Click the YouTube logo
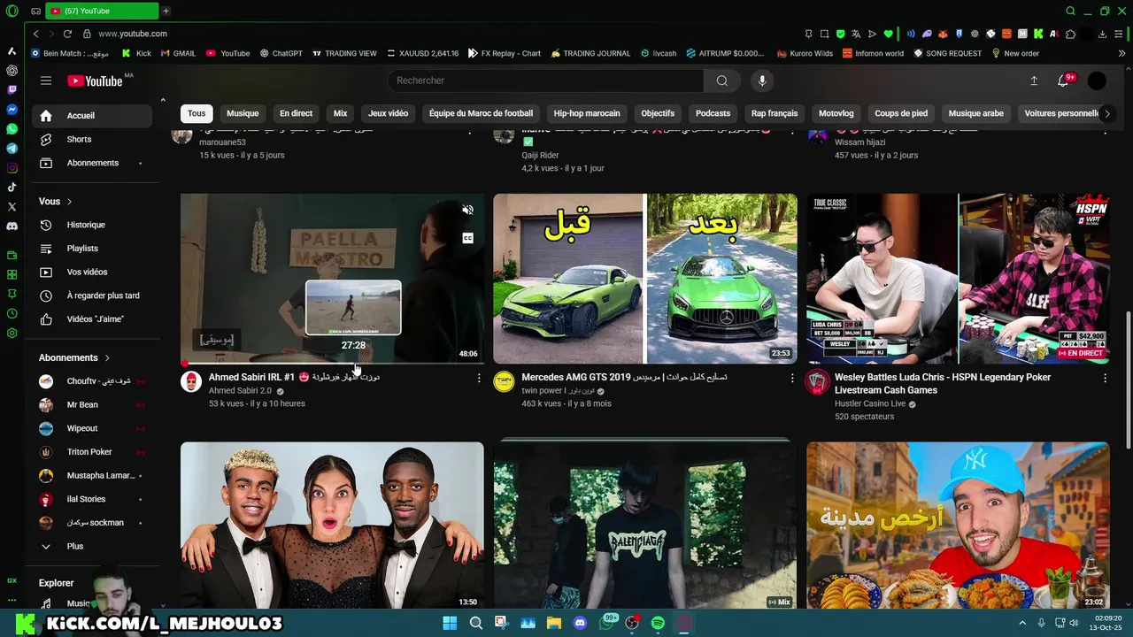Viewport: 1133px width, 637px height. (x=95, y=81)
